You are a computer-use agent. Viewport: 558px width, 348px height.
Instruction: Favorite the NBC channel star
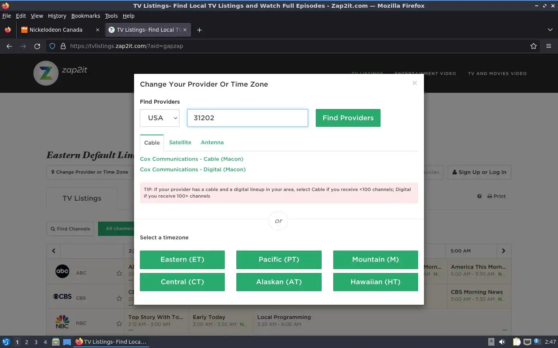click(119, 324)
